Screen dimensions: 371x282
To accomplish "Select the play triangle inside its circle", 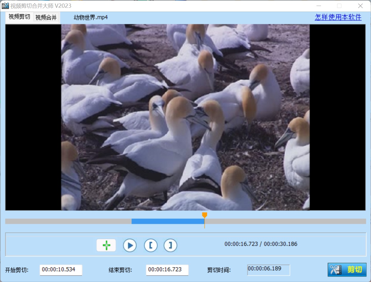I will 130,245.
